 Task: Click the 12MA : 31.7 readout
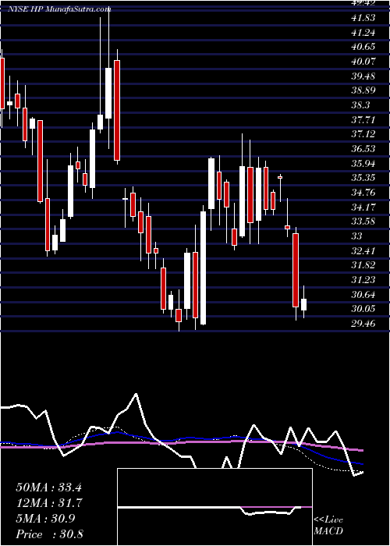pos(48,503)
